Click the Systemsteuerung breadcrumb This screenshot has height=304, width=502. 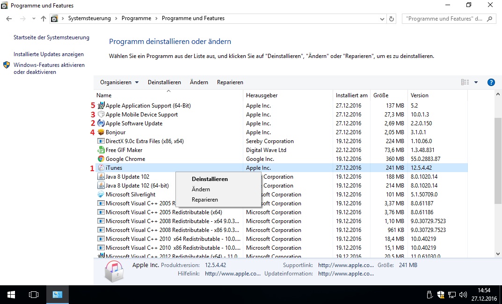tap(89, 18)
